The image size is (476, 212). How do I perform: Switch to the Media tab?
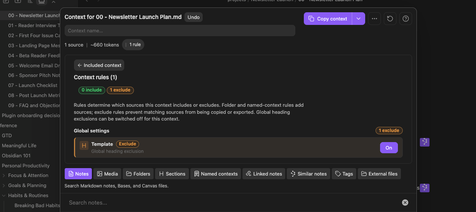point(107,174)
